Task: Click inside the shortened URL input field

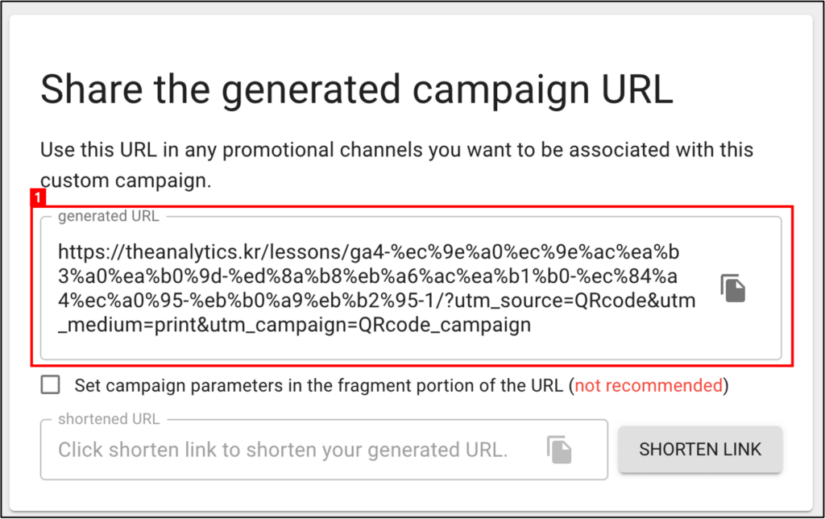Action: pos(324,450)
